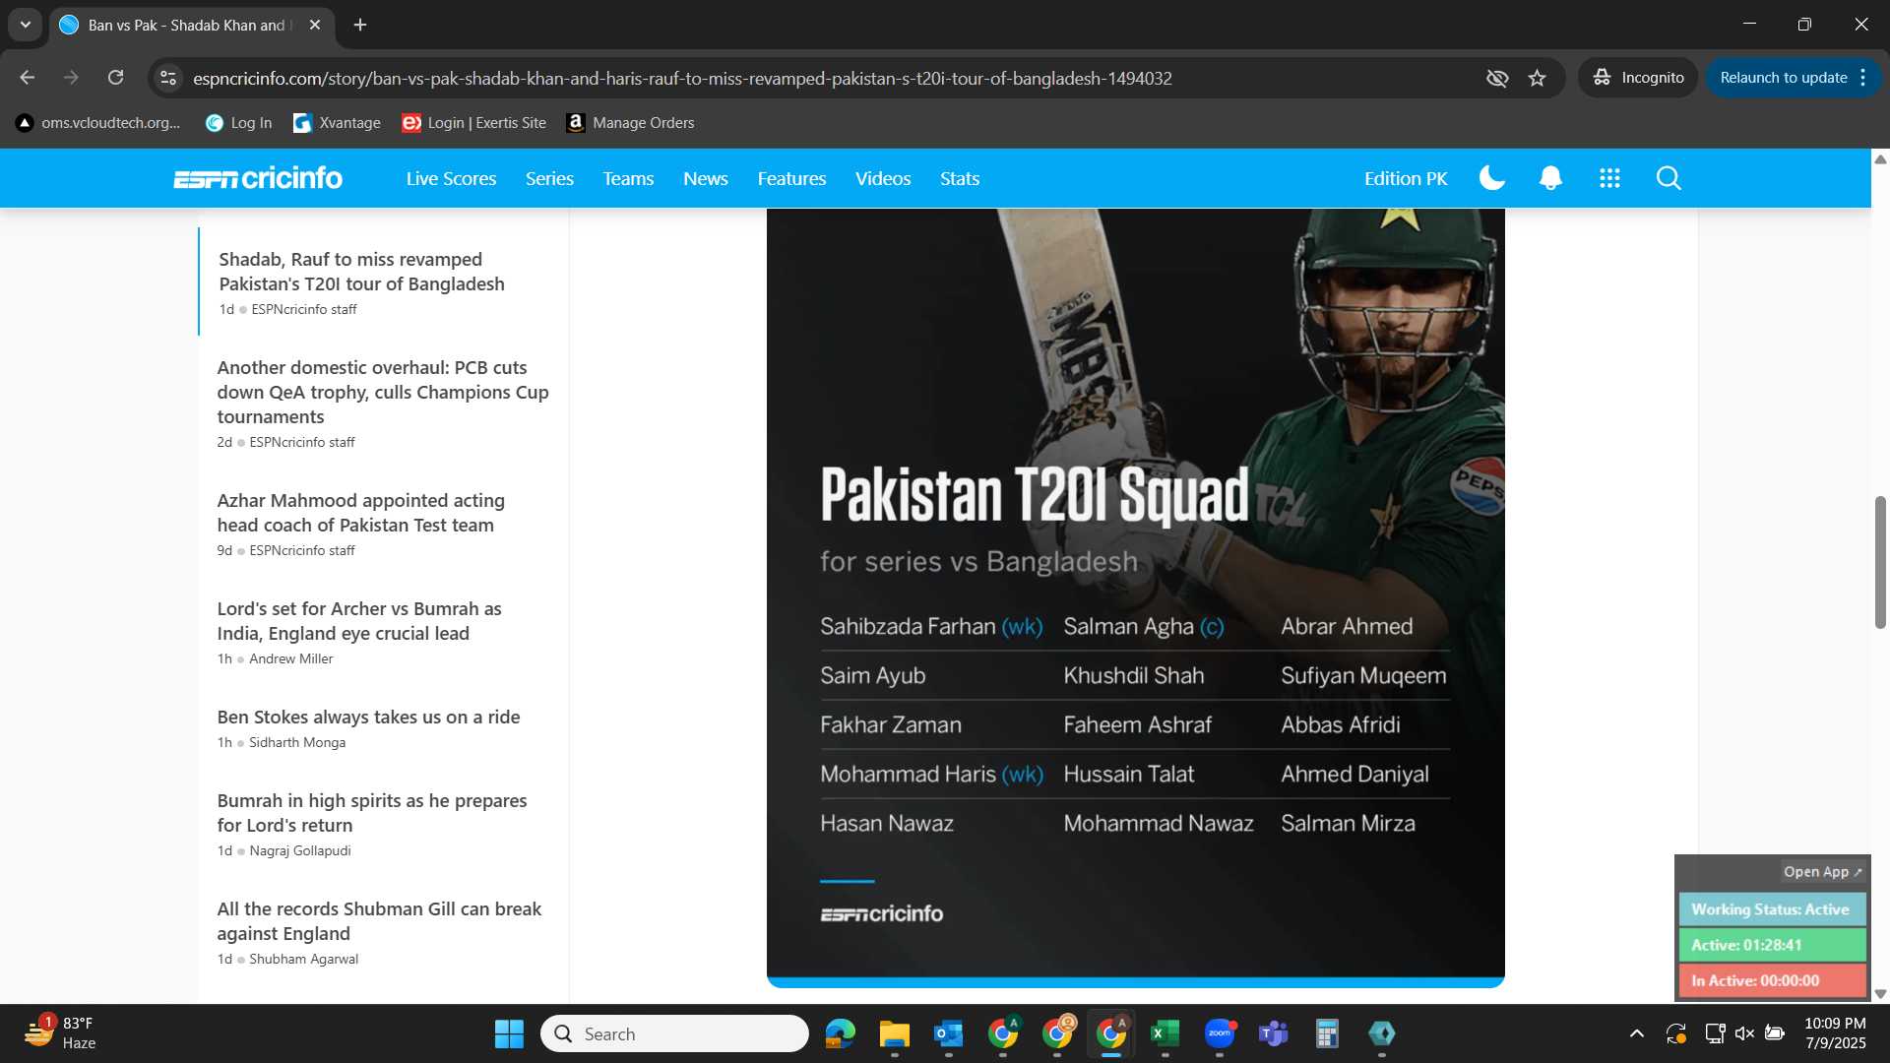The width and height of the screenshot is (1890, 1063).
Task: Open the Incognito profile indicator
Action: (x=1638, y=78)
